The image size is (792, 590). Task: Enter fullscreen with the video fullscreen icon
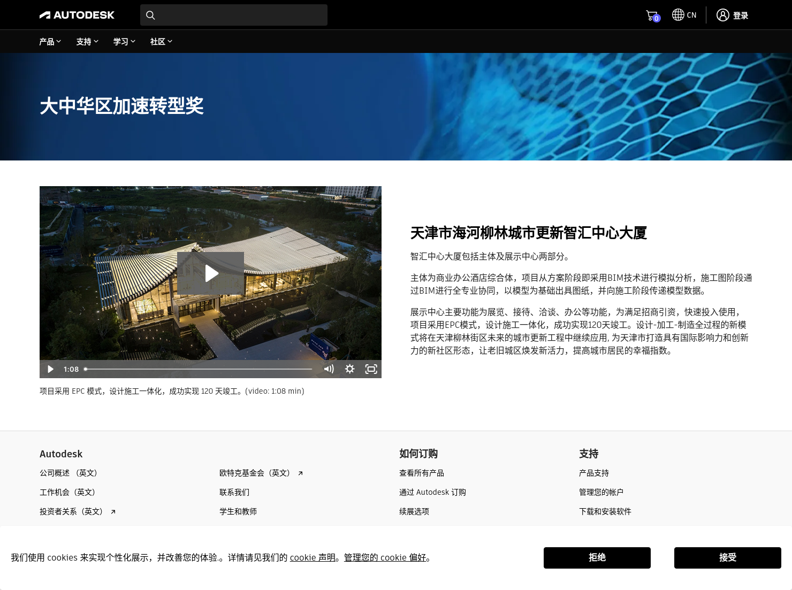coord(371,369)
